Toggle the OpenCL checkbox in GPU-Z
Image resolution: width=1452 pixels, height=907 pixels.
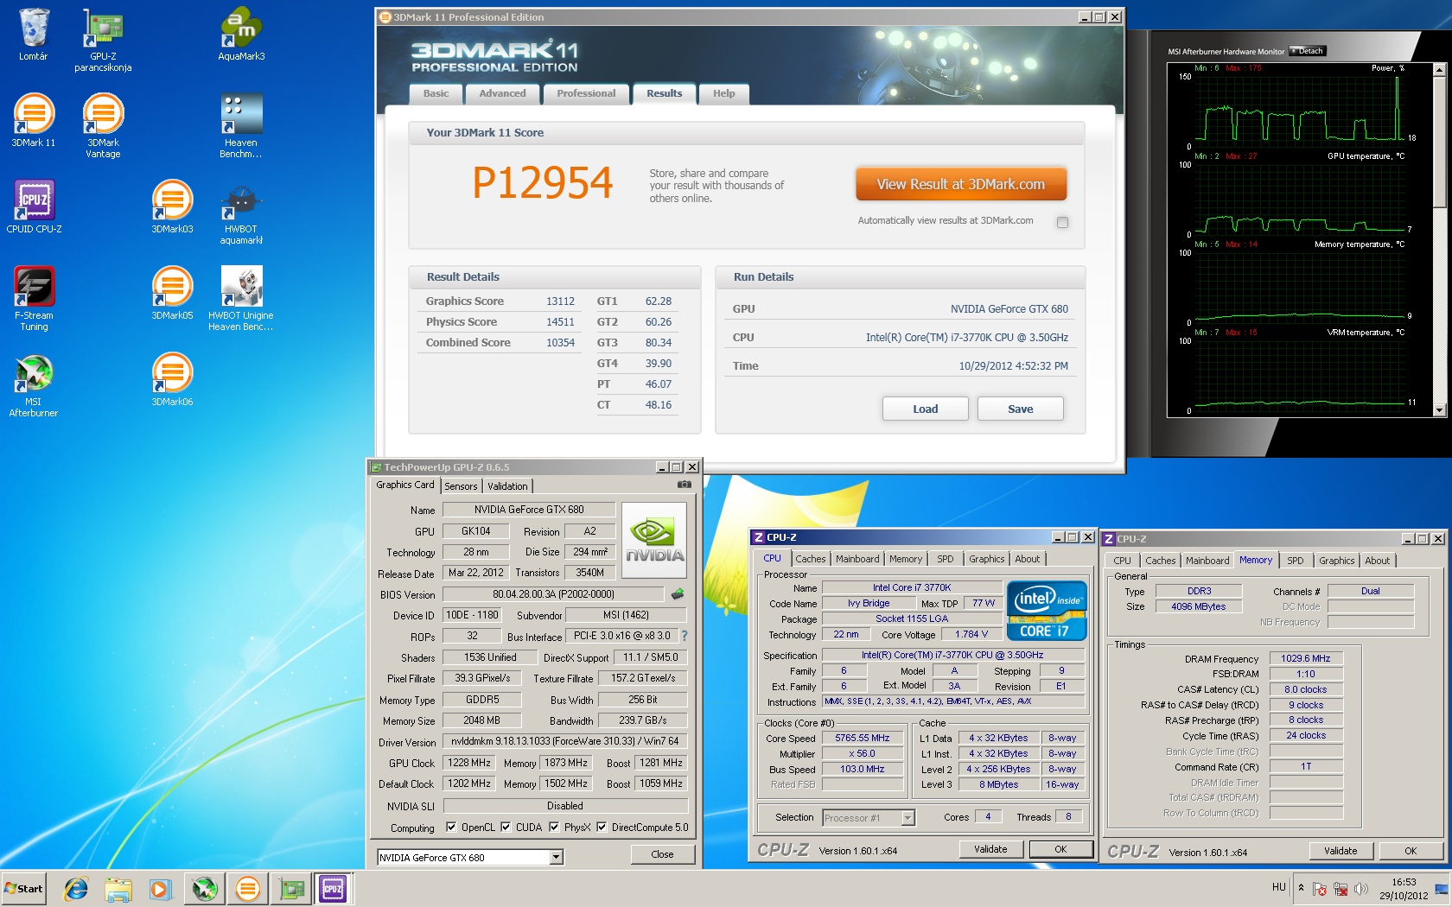pos(451,827)
